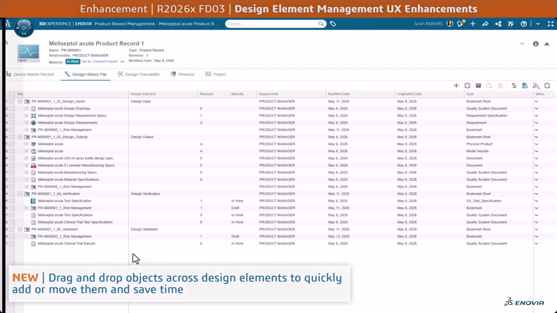Collapse the header with the up triangle
Image resolution: width=557 pixels, height=313 pixels.
pyautogui.click(x=547, y=43)
